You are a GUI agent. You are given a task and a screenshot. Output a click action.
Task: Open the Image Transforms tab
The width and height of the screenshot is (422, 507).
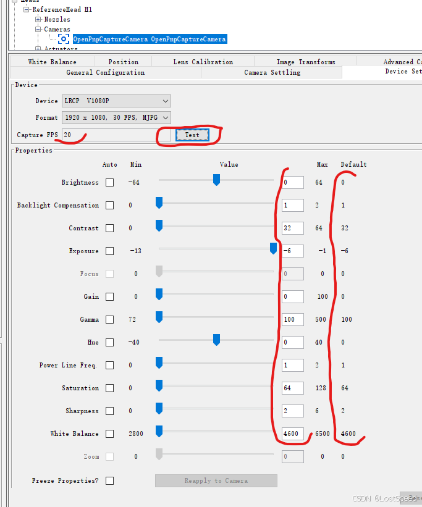pyautogui.click(x=306, y=61)
